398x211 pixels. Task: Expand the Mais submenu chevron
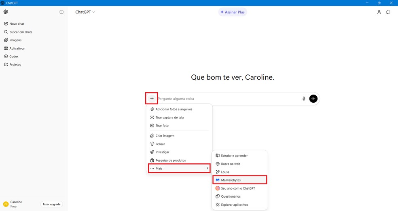207,169
